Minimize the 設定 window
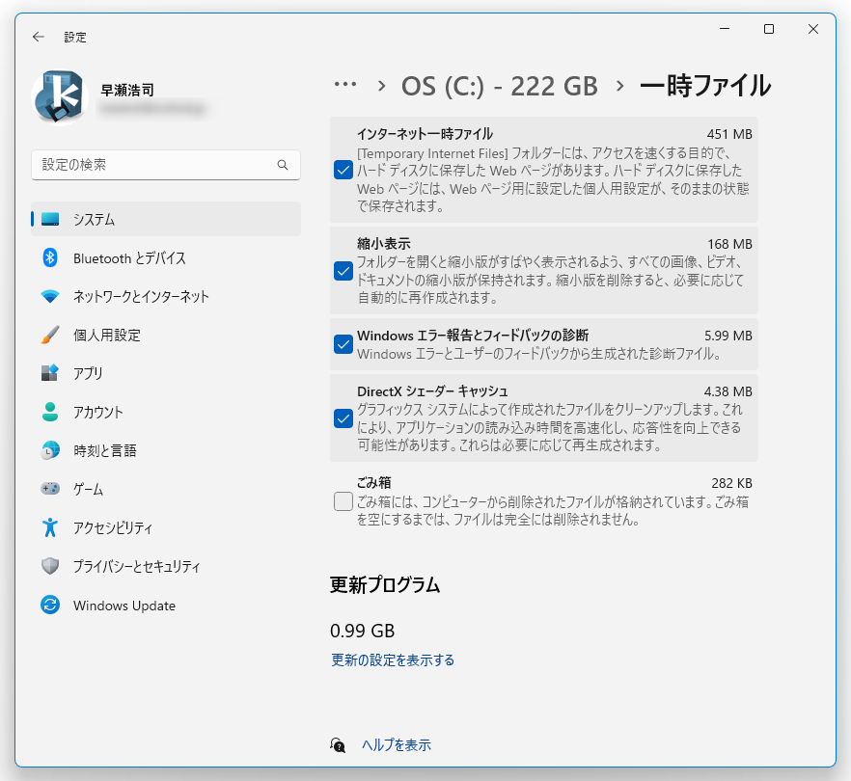Viewport: 851px width, 781px height. 725,29
